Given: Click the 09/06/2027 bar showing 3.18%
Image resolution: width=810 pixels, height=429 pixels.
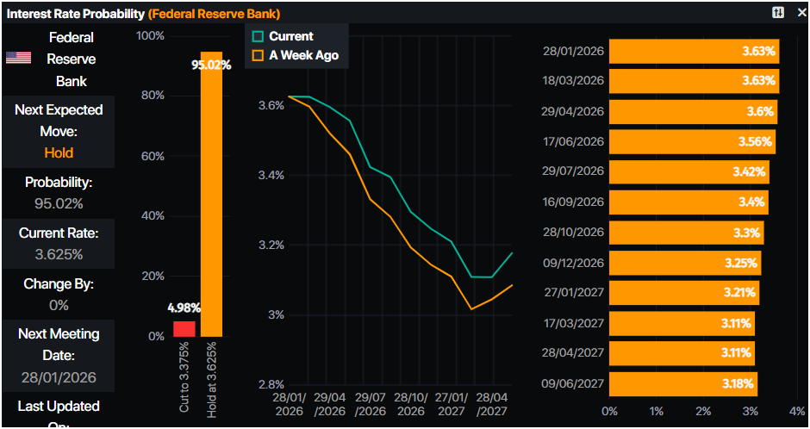Looking at the screenshot, I should point(683,383).
